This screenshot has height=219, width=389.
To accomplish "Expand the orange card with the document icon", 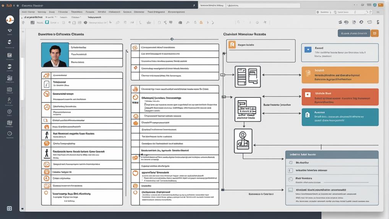I will click(x=340, y=75).
